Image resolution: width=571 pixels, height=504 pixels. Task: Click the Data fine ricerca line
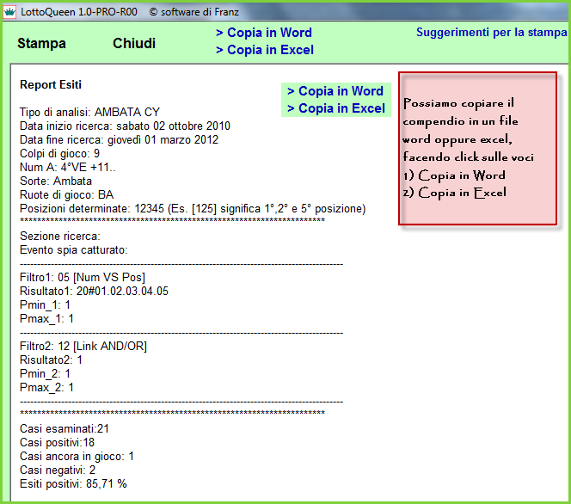coord(119,140)
